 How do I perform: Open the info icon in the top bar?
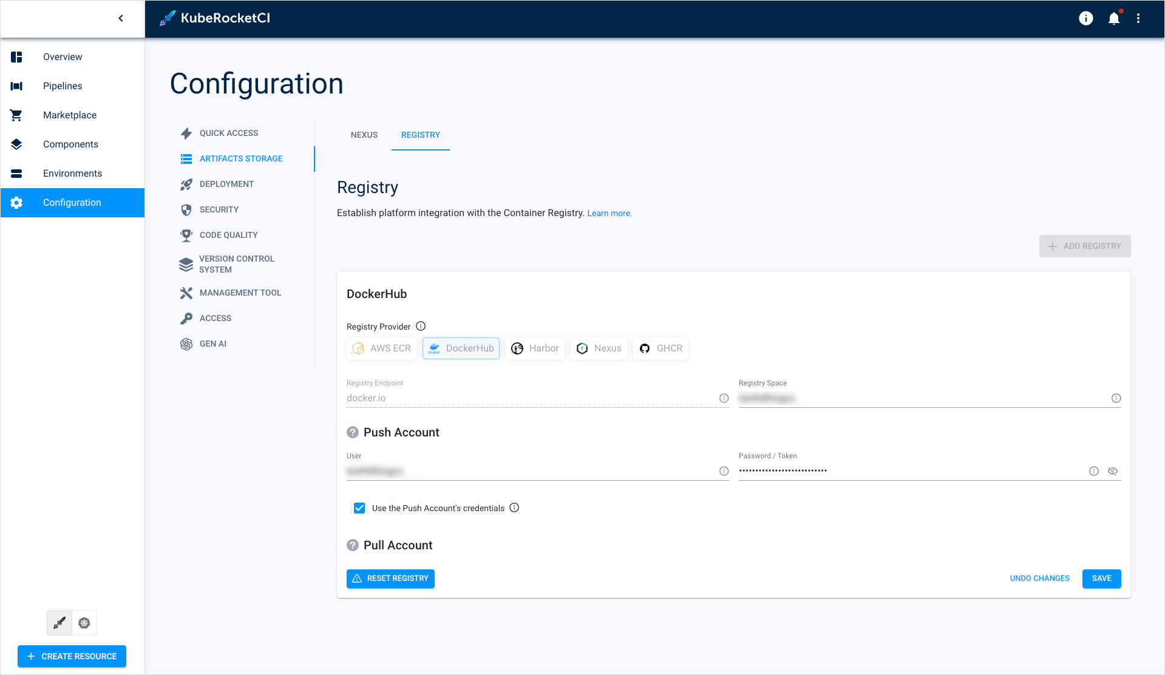click(1085, 18)
